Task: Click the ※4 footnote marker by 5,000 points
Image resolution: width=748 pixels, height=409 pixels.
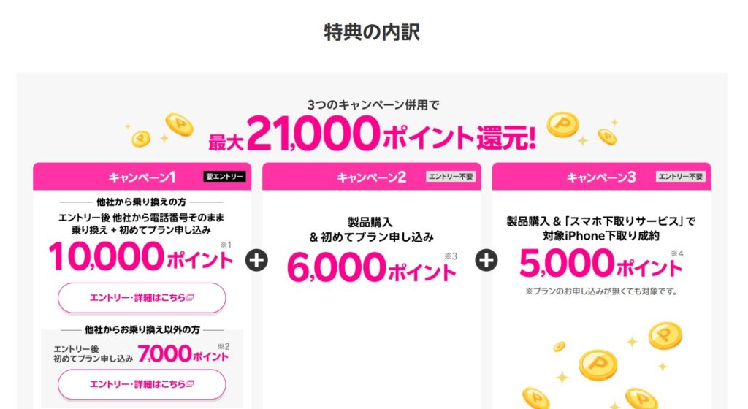Action: [x=680, y=254]
